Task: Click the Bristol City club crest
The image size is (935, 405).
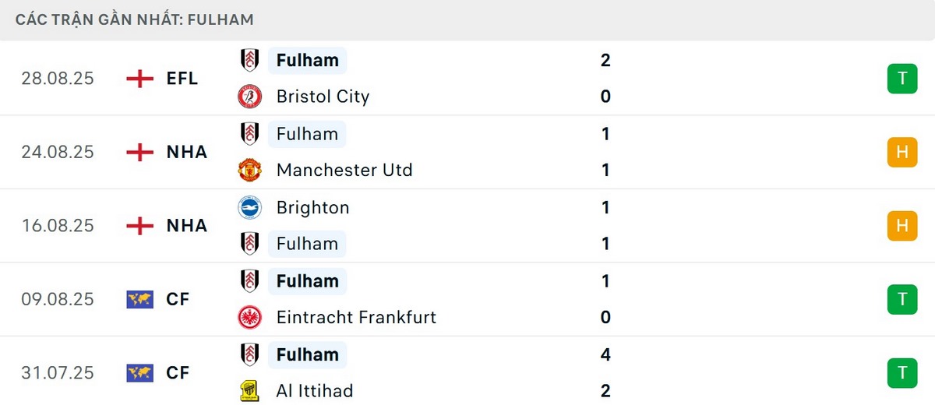Action: coord(249,97)
